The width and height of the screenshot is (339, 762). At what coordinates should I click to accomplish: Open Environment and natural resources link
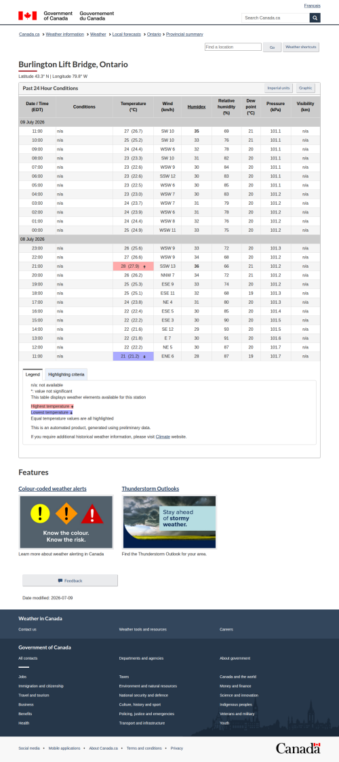[148, 686]
